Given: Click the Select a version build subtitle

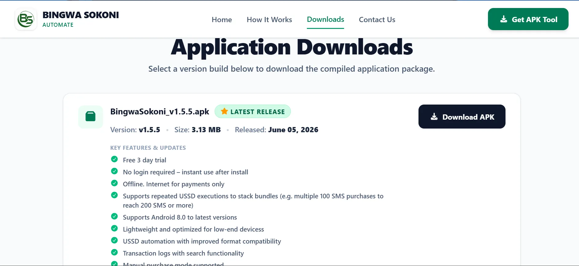Looking at the screenshot, I should [x=291, y=69].
